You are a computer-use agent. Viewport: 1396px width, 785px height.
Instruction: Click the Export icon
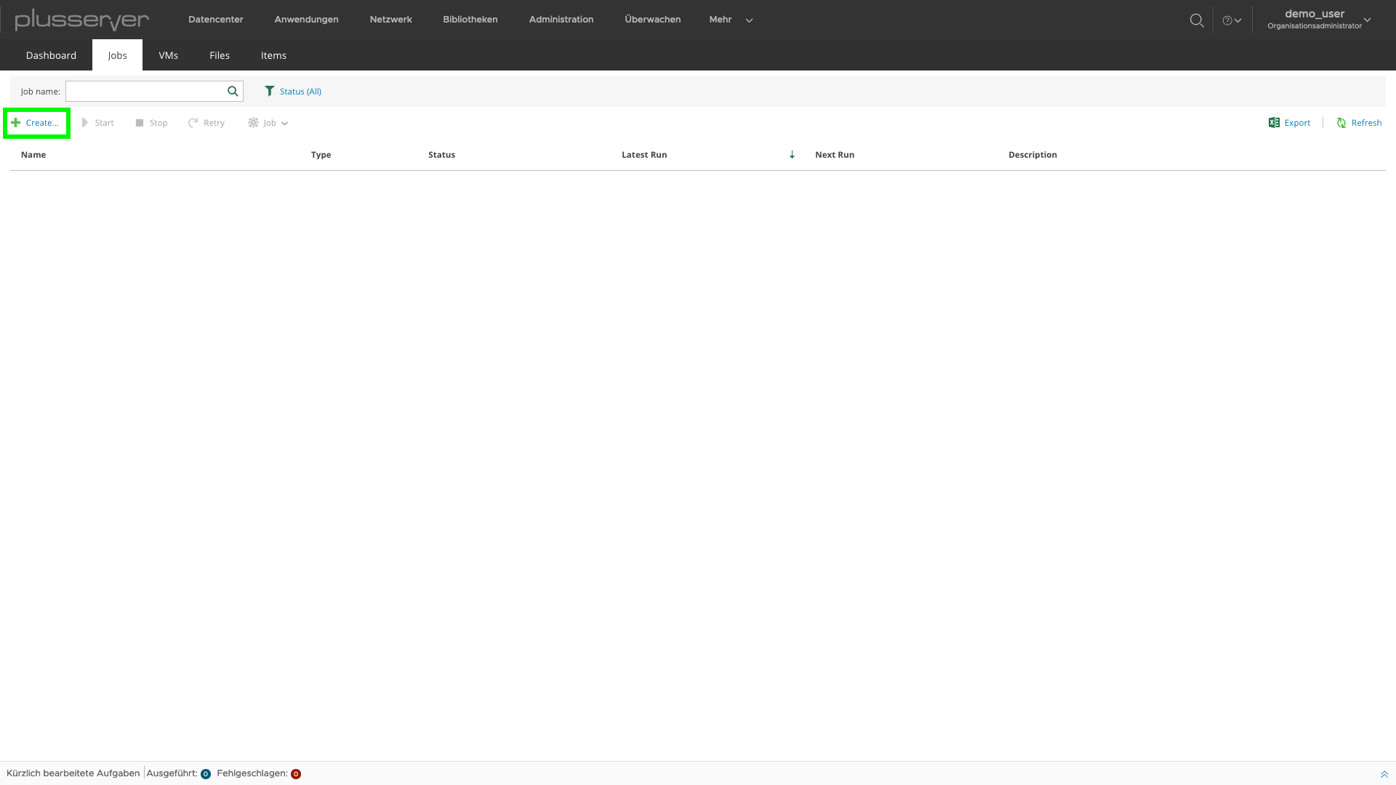point(1275,123)
